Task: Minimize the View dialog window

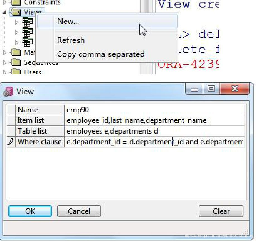Action: click(x=194, y=89)
